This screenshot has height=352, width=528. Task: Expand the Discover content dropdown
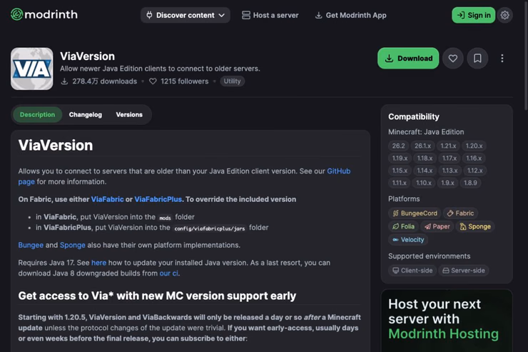(186, 15)
